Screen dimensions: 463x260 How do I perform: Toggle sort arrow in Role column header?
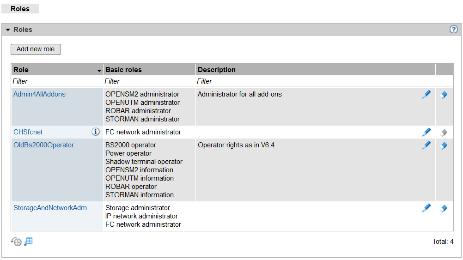coord(99,71)
